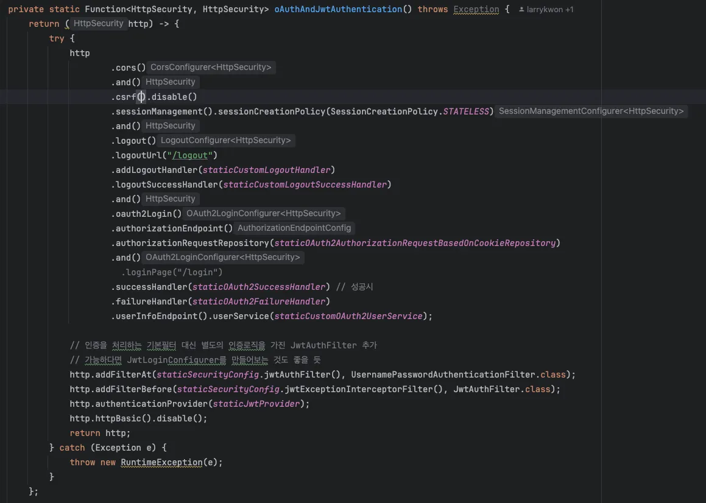
Task: Click the .cors() call
Action: (129, 68)
